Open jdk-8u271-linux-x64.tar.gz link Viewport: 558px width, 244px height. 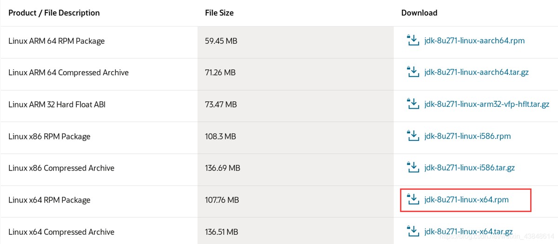(468, 231)
